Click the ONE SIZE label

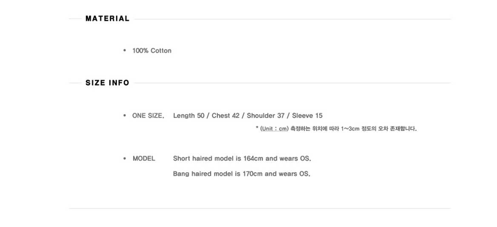(148, 116)
